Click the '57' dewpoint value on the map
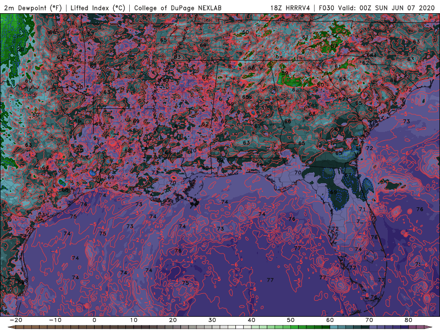The image size is (440, 330). (x=334, y=46)
